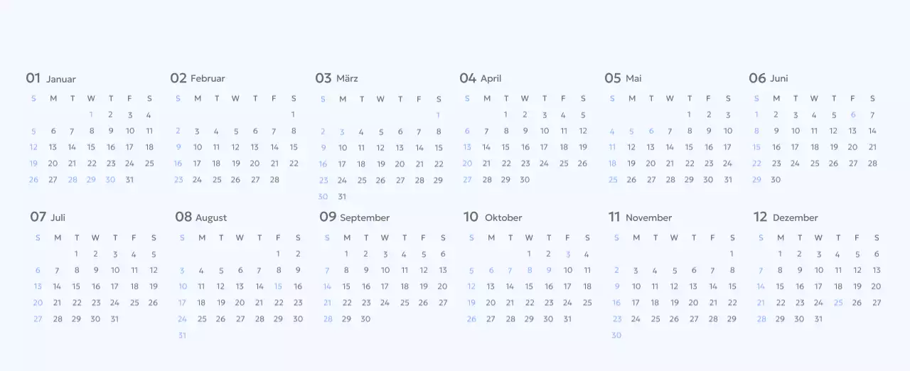
Task: Pick day 9 in Oktober
Action: point(548,270)
